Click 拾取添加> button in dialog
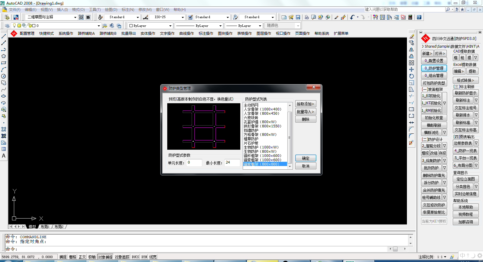This screenshot has height=262, width=483. [x=305, y=104]
